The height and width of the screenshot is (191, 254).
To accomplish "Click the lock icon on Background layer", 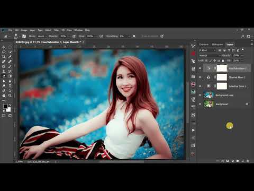I will [x=247, y=104].
